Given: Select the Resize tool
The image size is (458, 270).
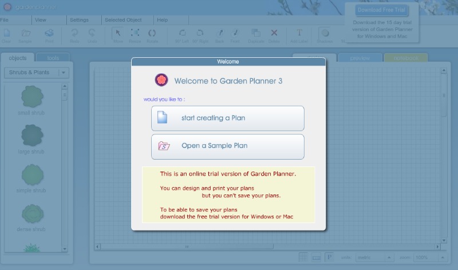Looking at the screenshot, I should pyautogui.click(x=135, y=33).
